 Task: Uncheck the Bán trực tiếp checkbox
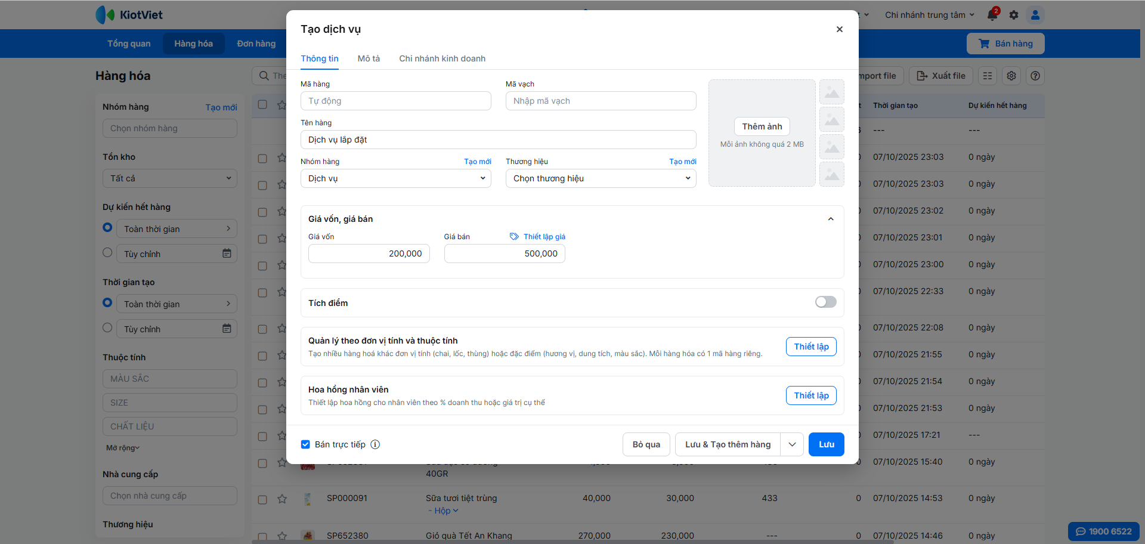tap(305, 444)
